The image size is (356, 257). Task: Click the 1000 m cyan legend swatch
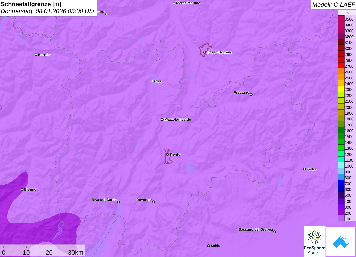click(x=341, y=165)
